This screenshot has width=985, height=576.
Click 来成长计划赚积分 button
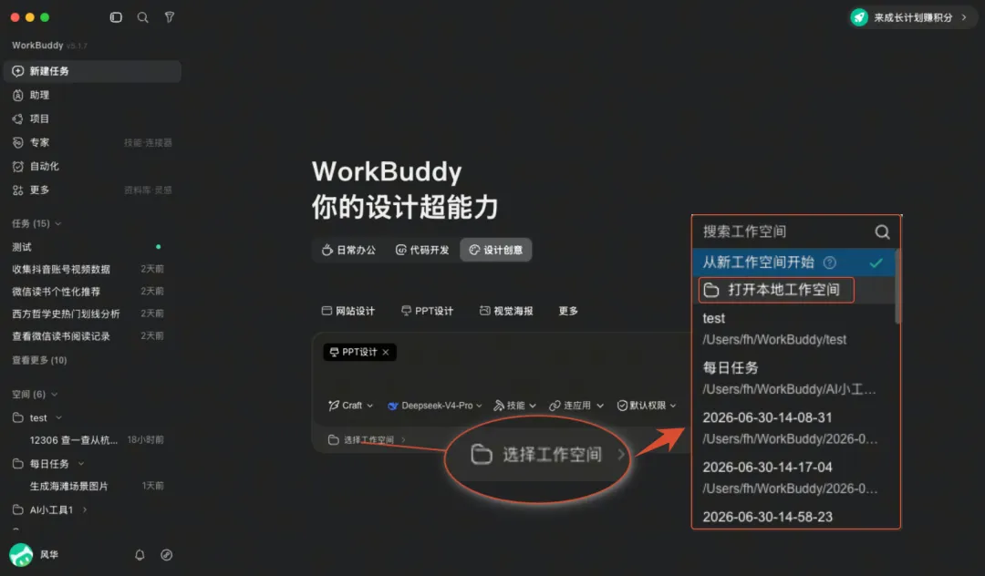[x=911, y=17]
